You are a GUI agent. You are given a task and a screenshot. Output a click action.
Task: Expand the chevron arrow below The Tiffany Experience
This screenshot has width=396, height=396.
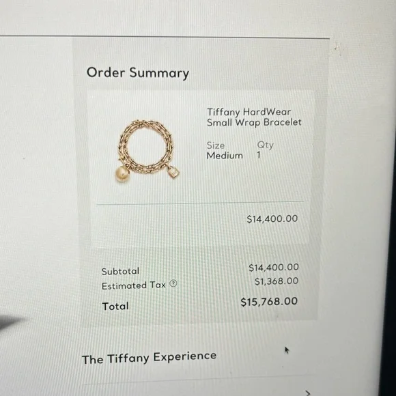click(x=307, y=393)
